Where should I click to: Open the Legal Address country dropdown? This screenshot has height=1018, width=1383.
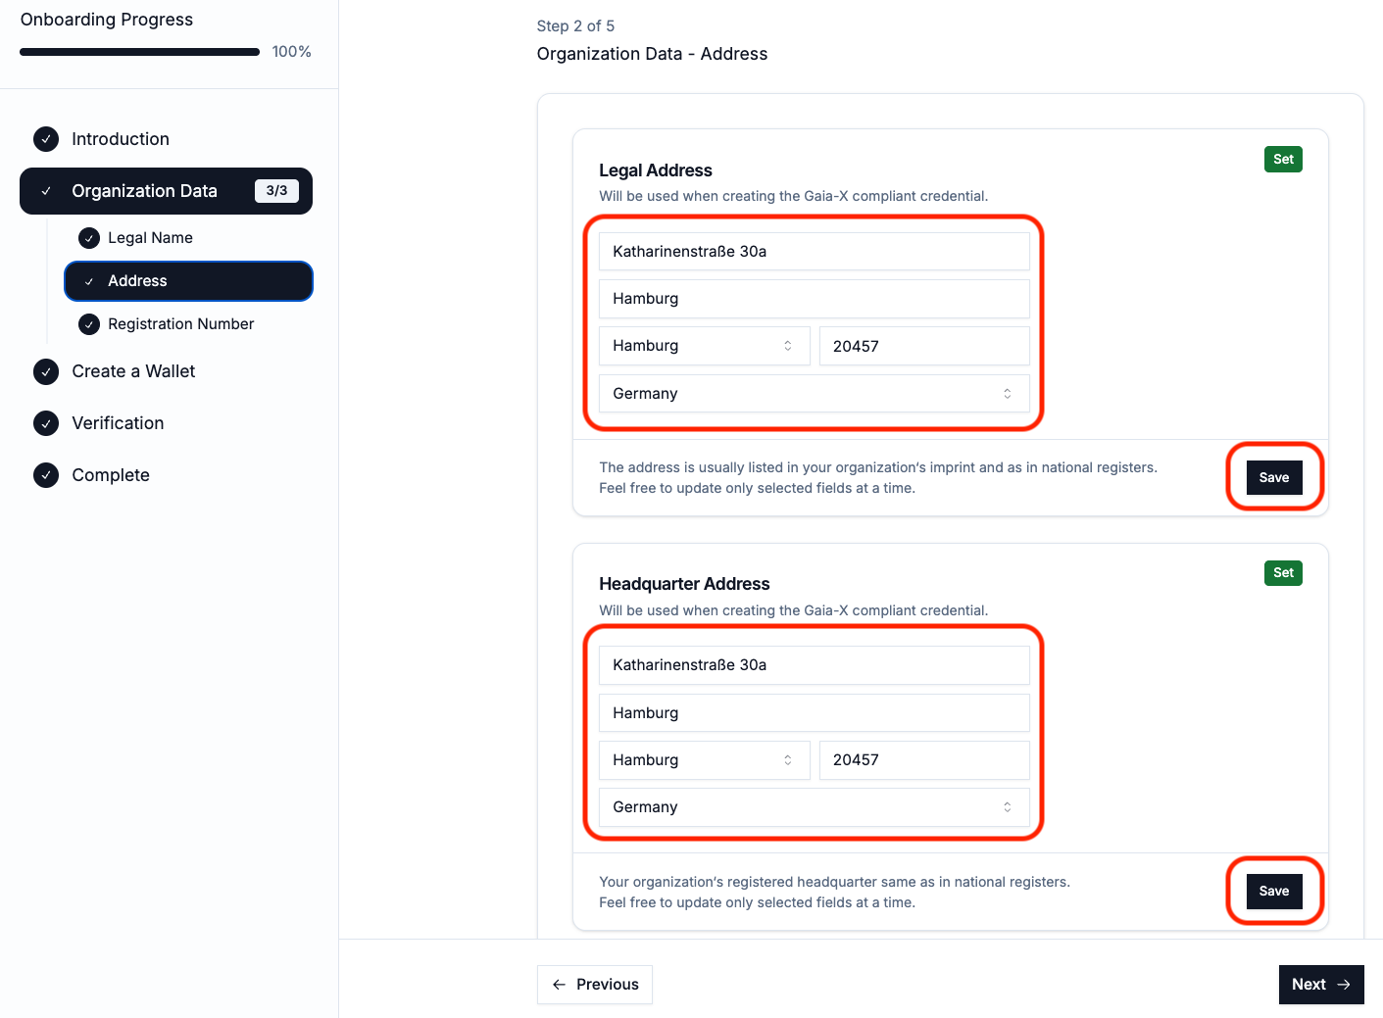814,394
